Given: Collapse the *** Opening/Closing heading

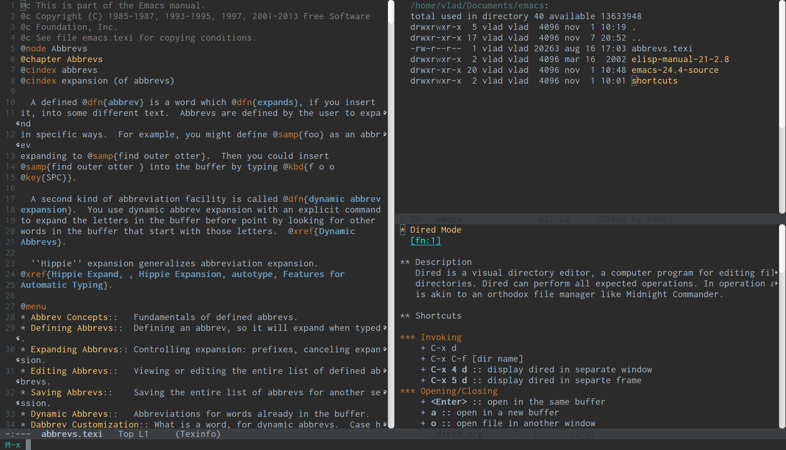Looking at the screenshot, I should point(449,391).
